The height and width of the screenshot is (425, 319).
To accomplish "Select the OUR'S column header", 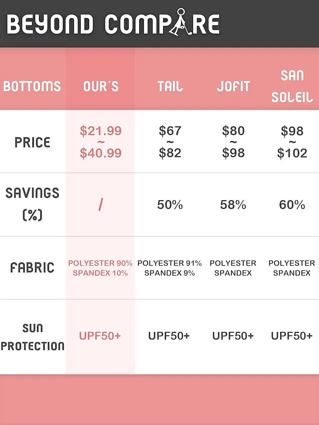I will (101, 87).
